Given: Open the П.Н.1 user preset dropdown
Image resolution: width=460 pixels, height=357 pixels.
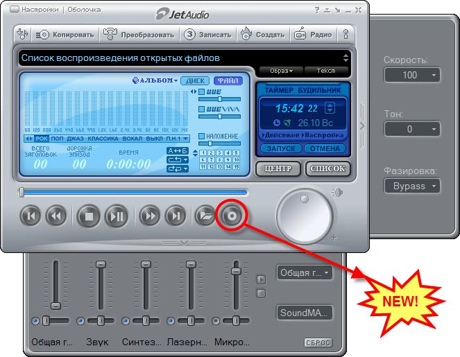Looking at the screenshot, I should 177,139.
